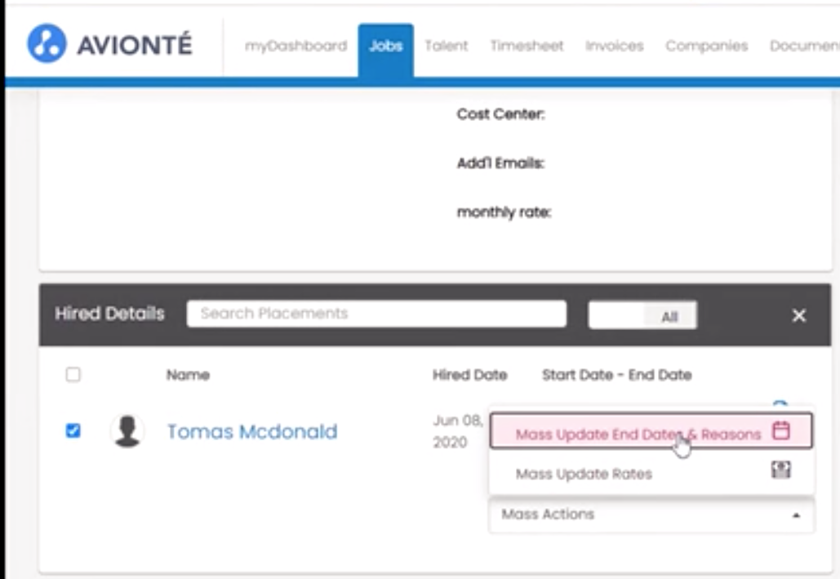The width and height of the screenshot is (840, 579).
Task: Uncheck the Tomas Mcdonald row checkbox
Action: 73,430
